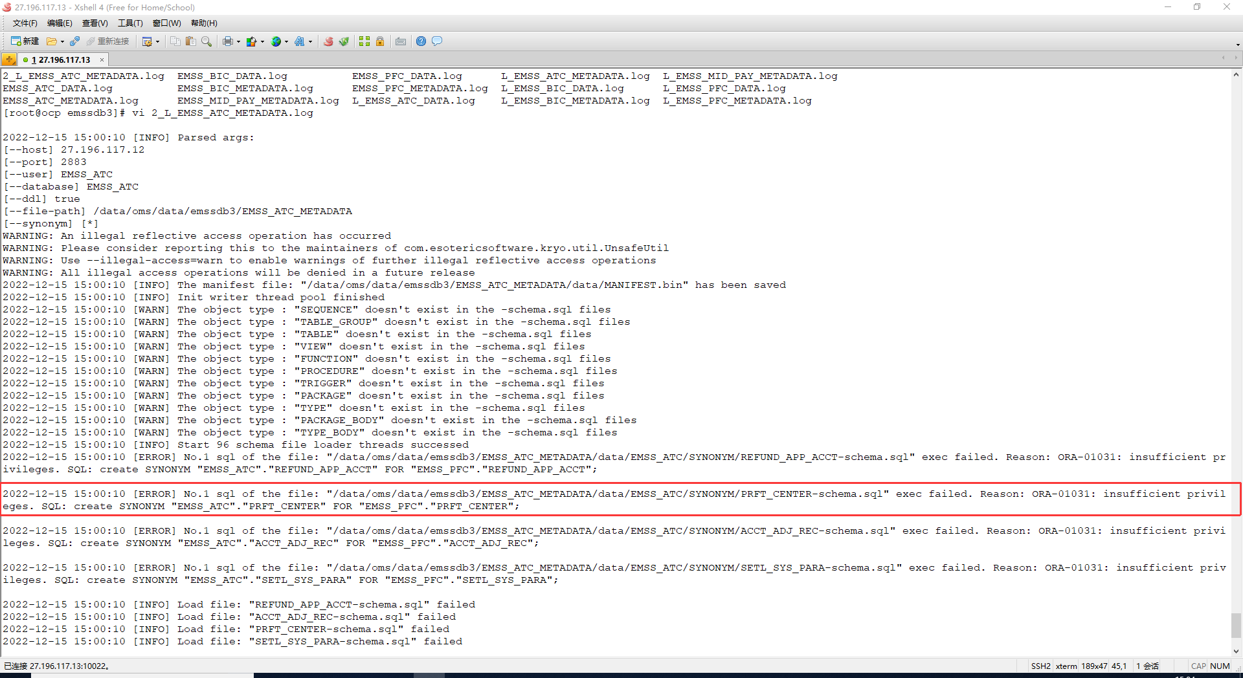The width and height of the screenshot is (1243, 678).
Task: Open the 文件(F) menu
Action: [25, 23]
